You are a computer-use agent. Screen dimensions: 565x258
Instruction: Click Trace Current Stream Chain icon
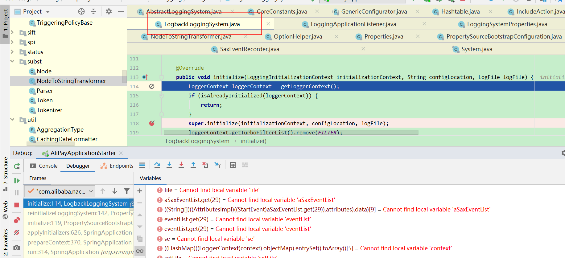pos(245,165)
